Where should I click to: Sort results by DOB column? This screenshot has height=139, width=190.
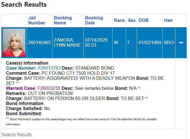click(x=144, y=20)
